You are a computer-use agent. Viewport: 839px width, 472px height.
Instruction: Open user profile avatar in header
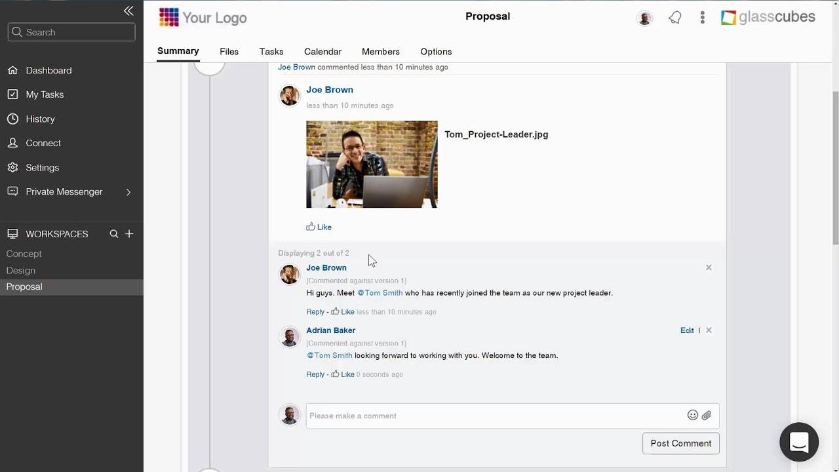(x=644, y=18)
